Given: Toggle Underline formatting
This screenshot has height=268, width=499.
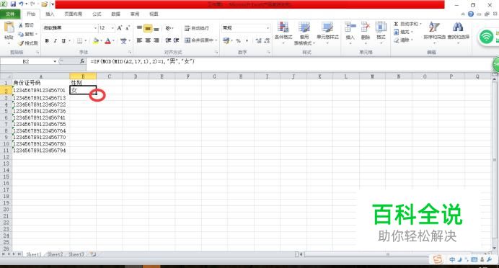Looking at the screenshot, I should (63, 40).
